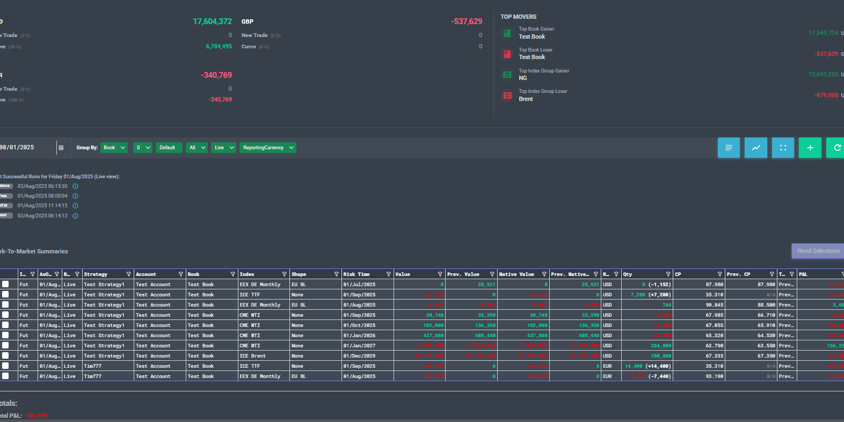This screenshot has height=422, width=844.
Task: Open the calendar date picker icon
Action: click(61, 148)
